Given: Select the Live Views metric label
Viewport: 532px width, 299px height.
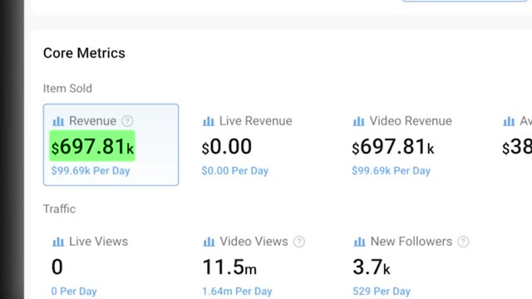Looking at the screenshot, I should 98,242.
